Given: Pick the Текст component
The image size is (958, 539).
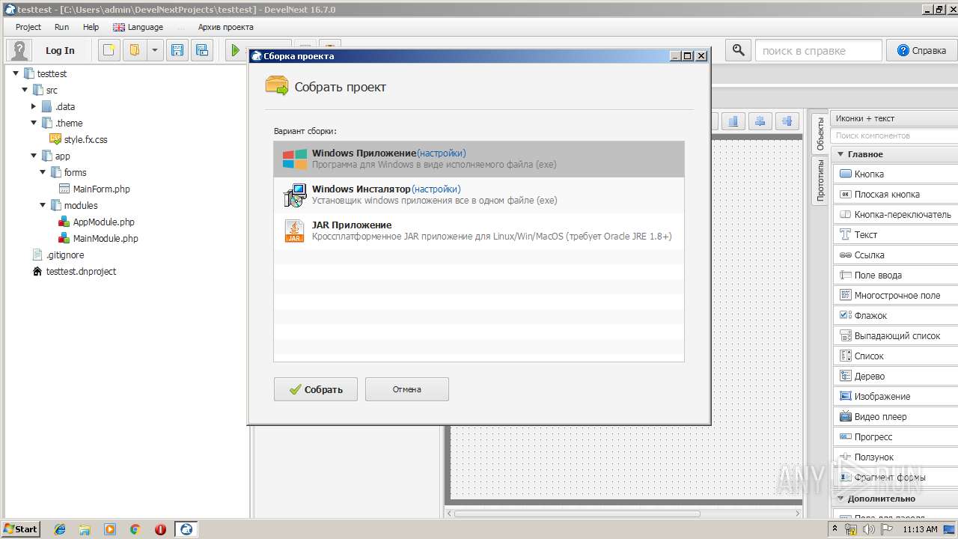Looking at the screenshot, I should [x=896, y=234].
